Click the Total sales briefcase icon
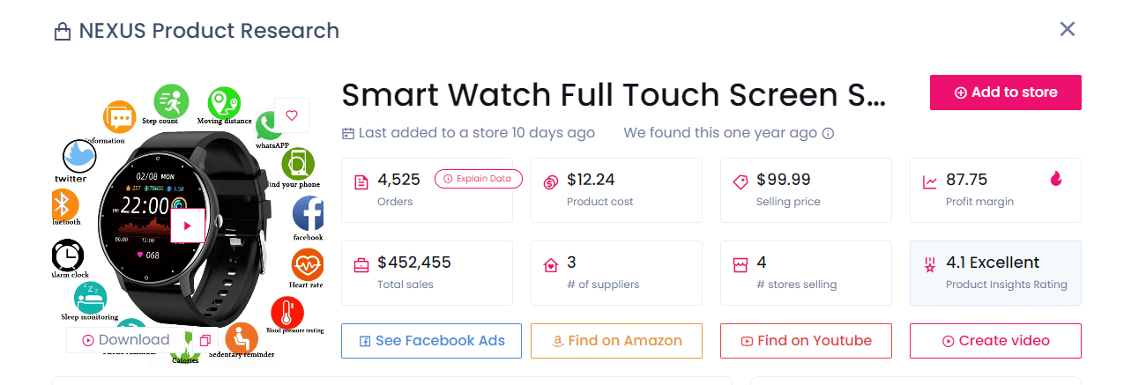Viewport: 1131px width, 385px height. (x=361, y=265)
